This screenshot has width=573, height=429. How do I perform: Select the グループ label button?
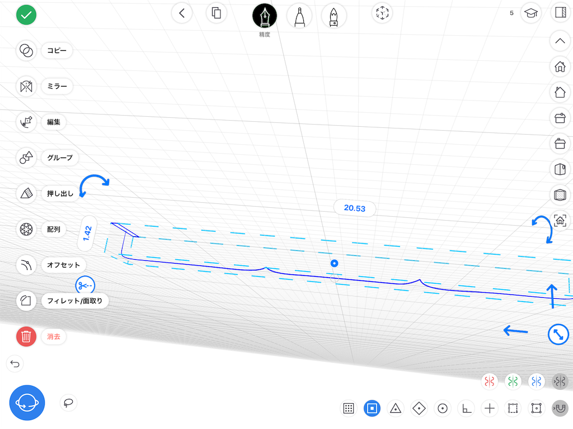click(x=60, y=158)
